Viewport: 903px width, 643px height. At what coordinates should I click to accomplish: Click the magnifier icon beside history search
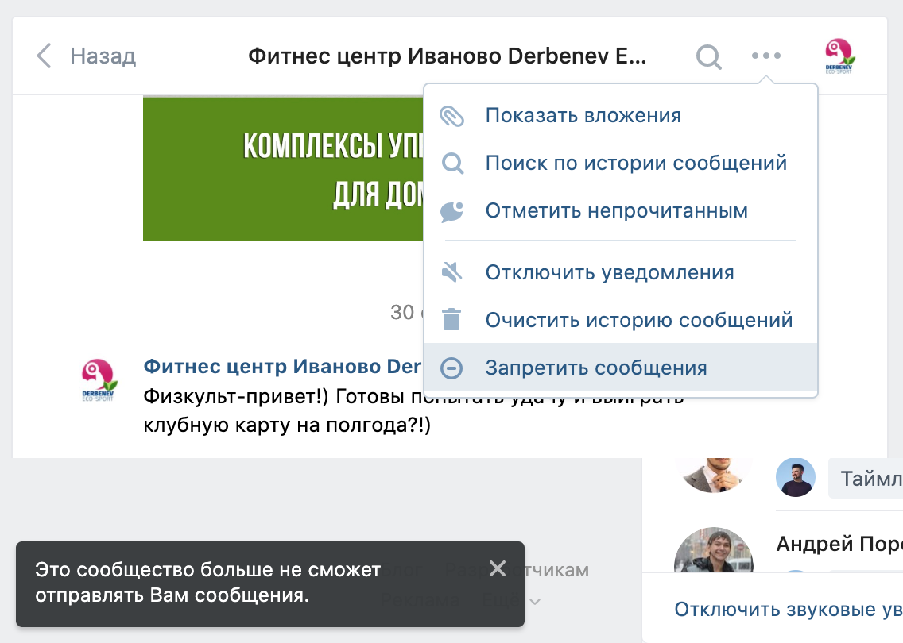tap(452, 164)
